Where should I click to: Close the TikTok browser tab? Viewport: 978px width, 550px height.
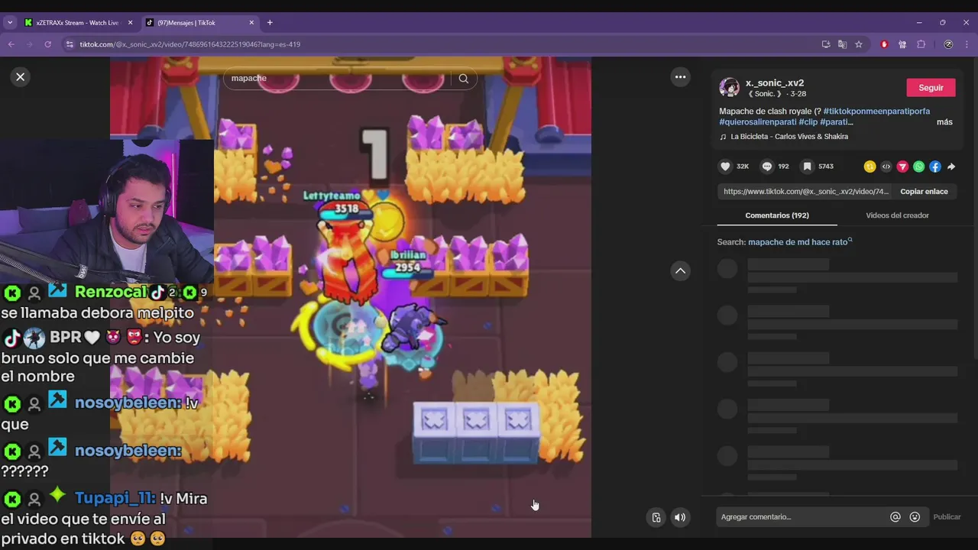(x=251, y=23)
